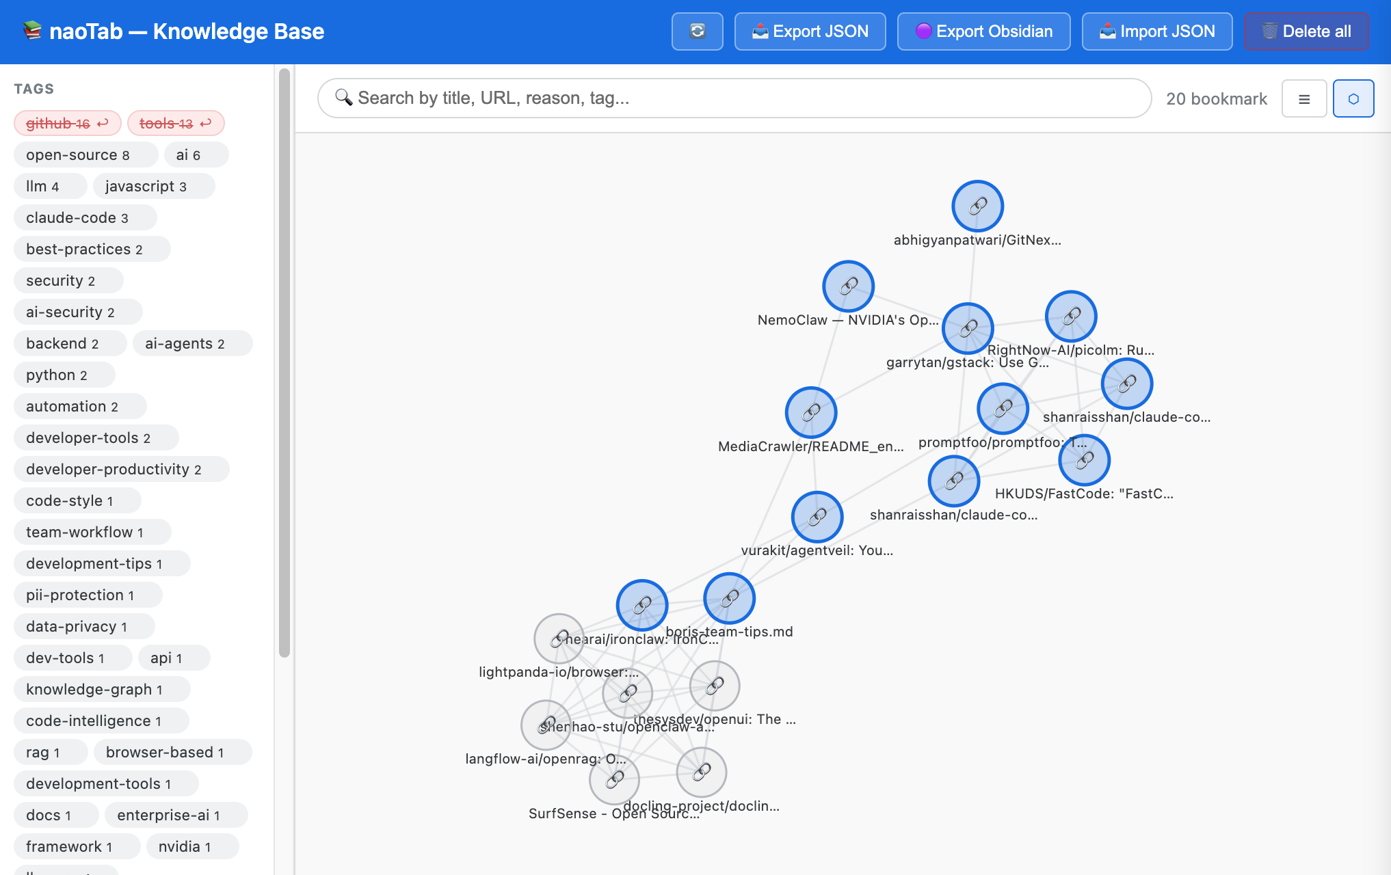Click the naoTab Knowledge Base title
Viewport: 1391px width, 875px height.
(x=174, y=31)
